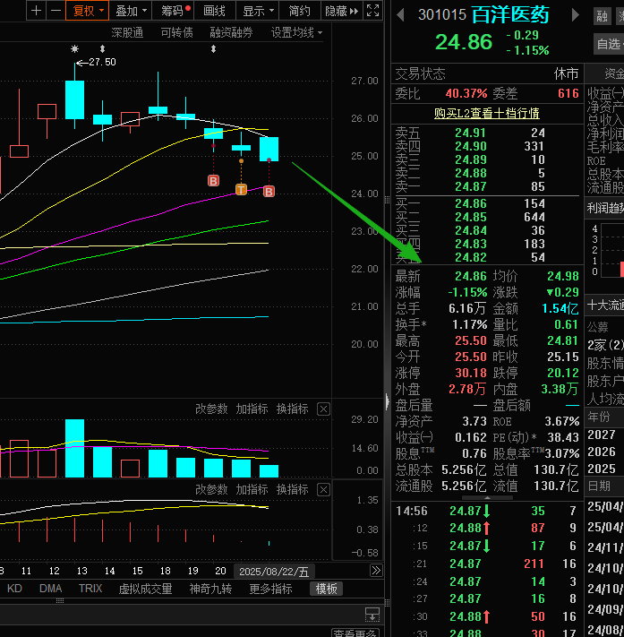The image size is (624, 637).
Task: Zoom out chart with minus button
Action: [56, 10]
